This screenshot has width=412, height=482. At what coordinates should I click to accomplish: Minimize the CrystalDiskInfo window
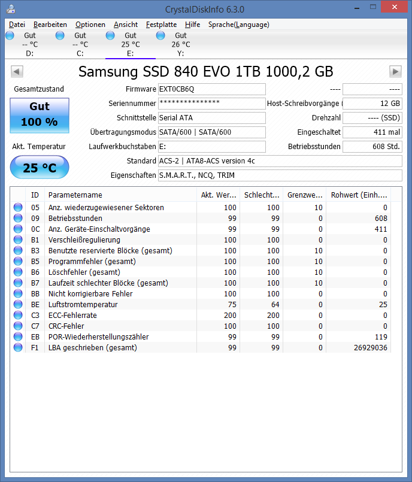tap(357, 8)
